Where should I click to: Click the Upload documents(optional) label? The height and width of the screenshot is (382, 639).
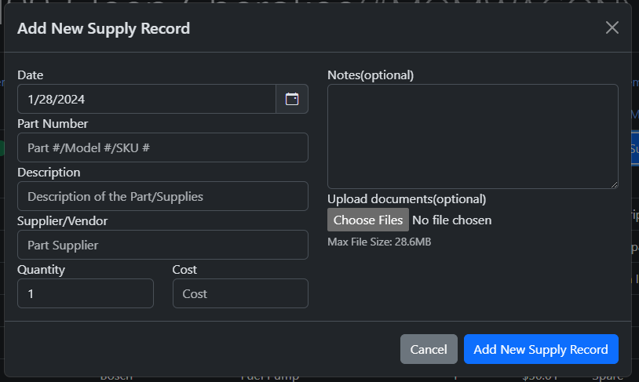coord(407,199)
